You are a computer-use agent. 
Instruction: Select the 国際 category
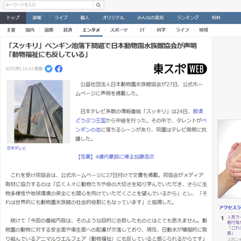pyautogui.click(x=49, y=30)
